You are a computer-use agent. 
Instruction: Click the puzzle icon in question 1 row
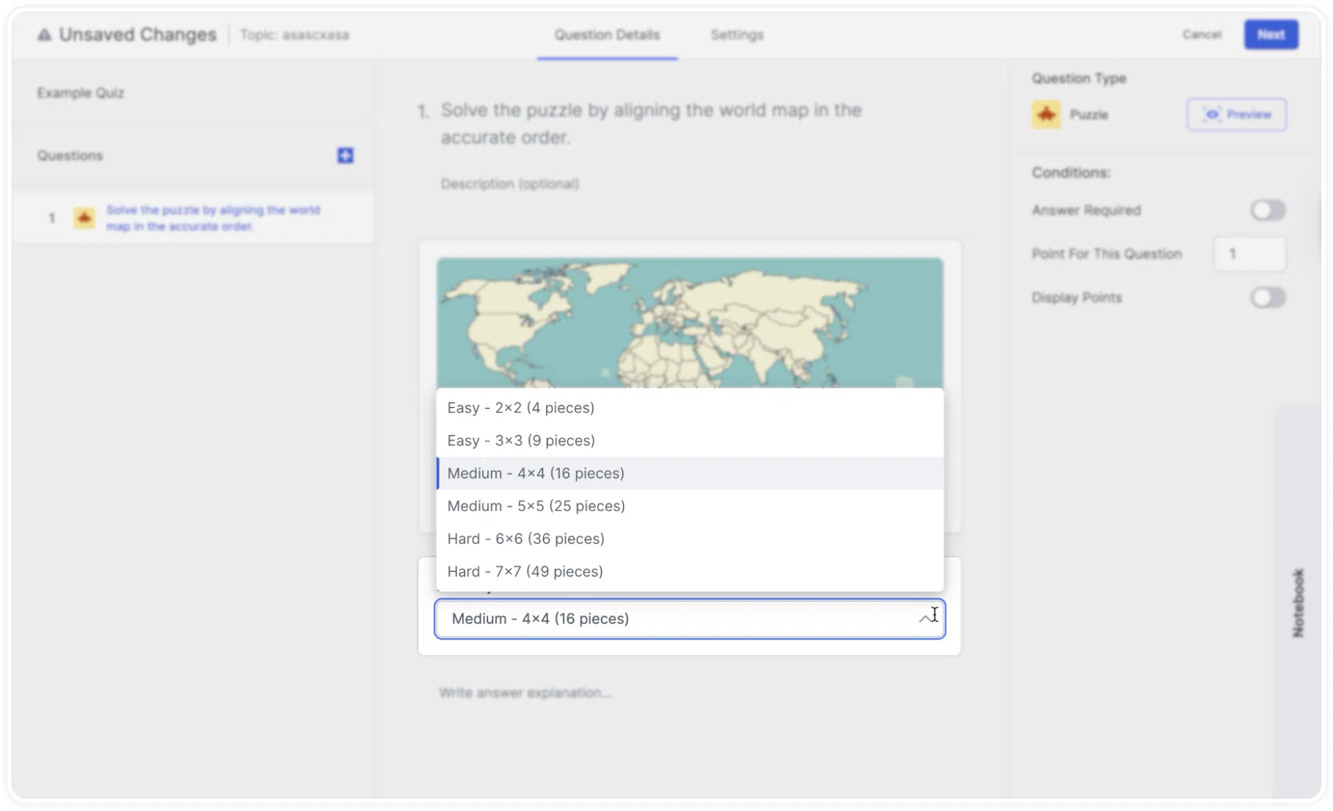[84, 218]
